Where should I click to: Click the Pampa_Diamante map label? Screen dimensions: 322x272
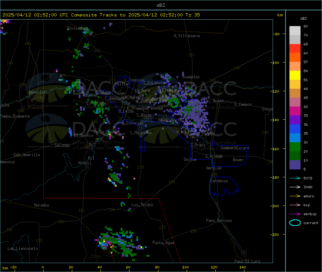(15, 116)
